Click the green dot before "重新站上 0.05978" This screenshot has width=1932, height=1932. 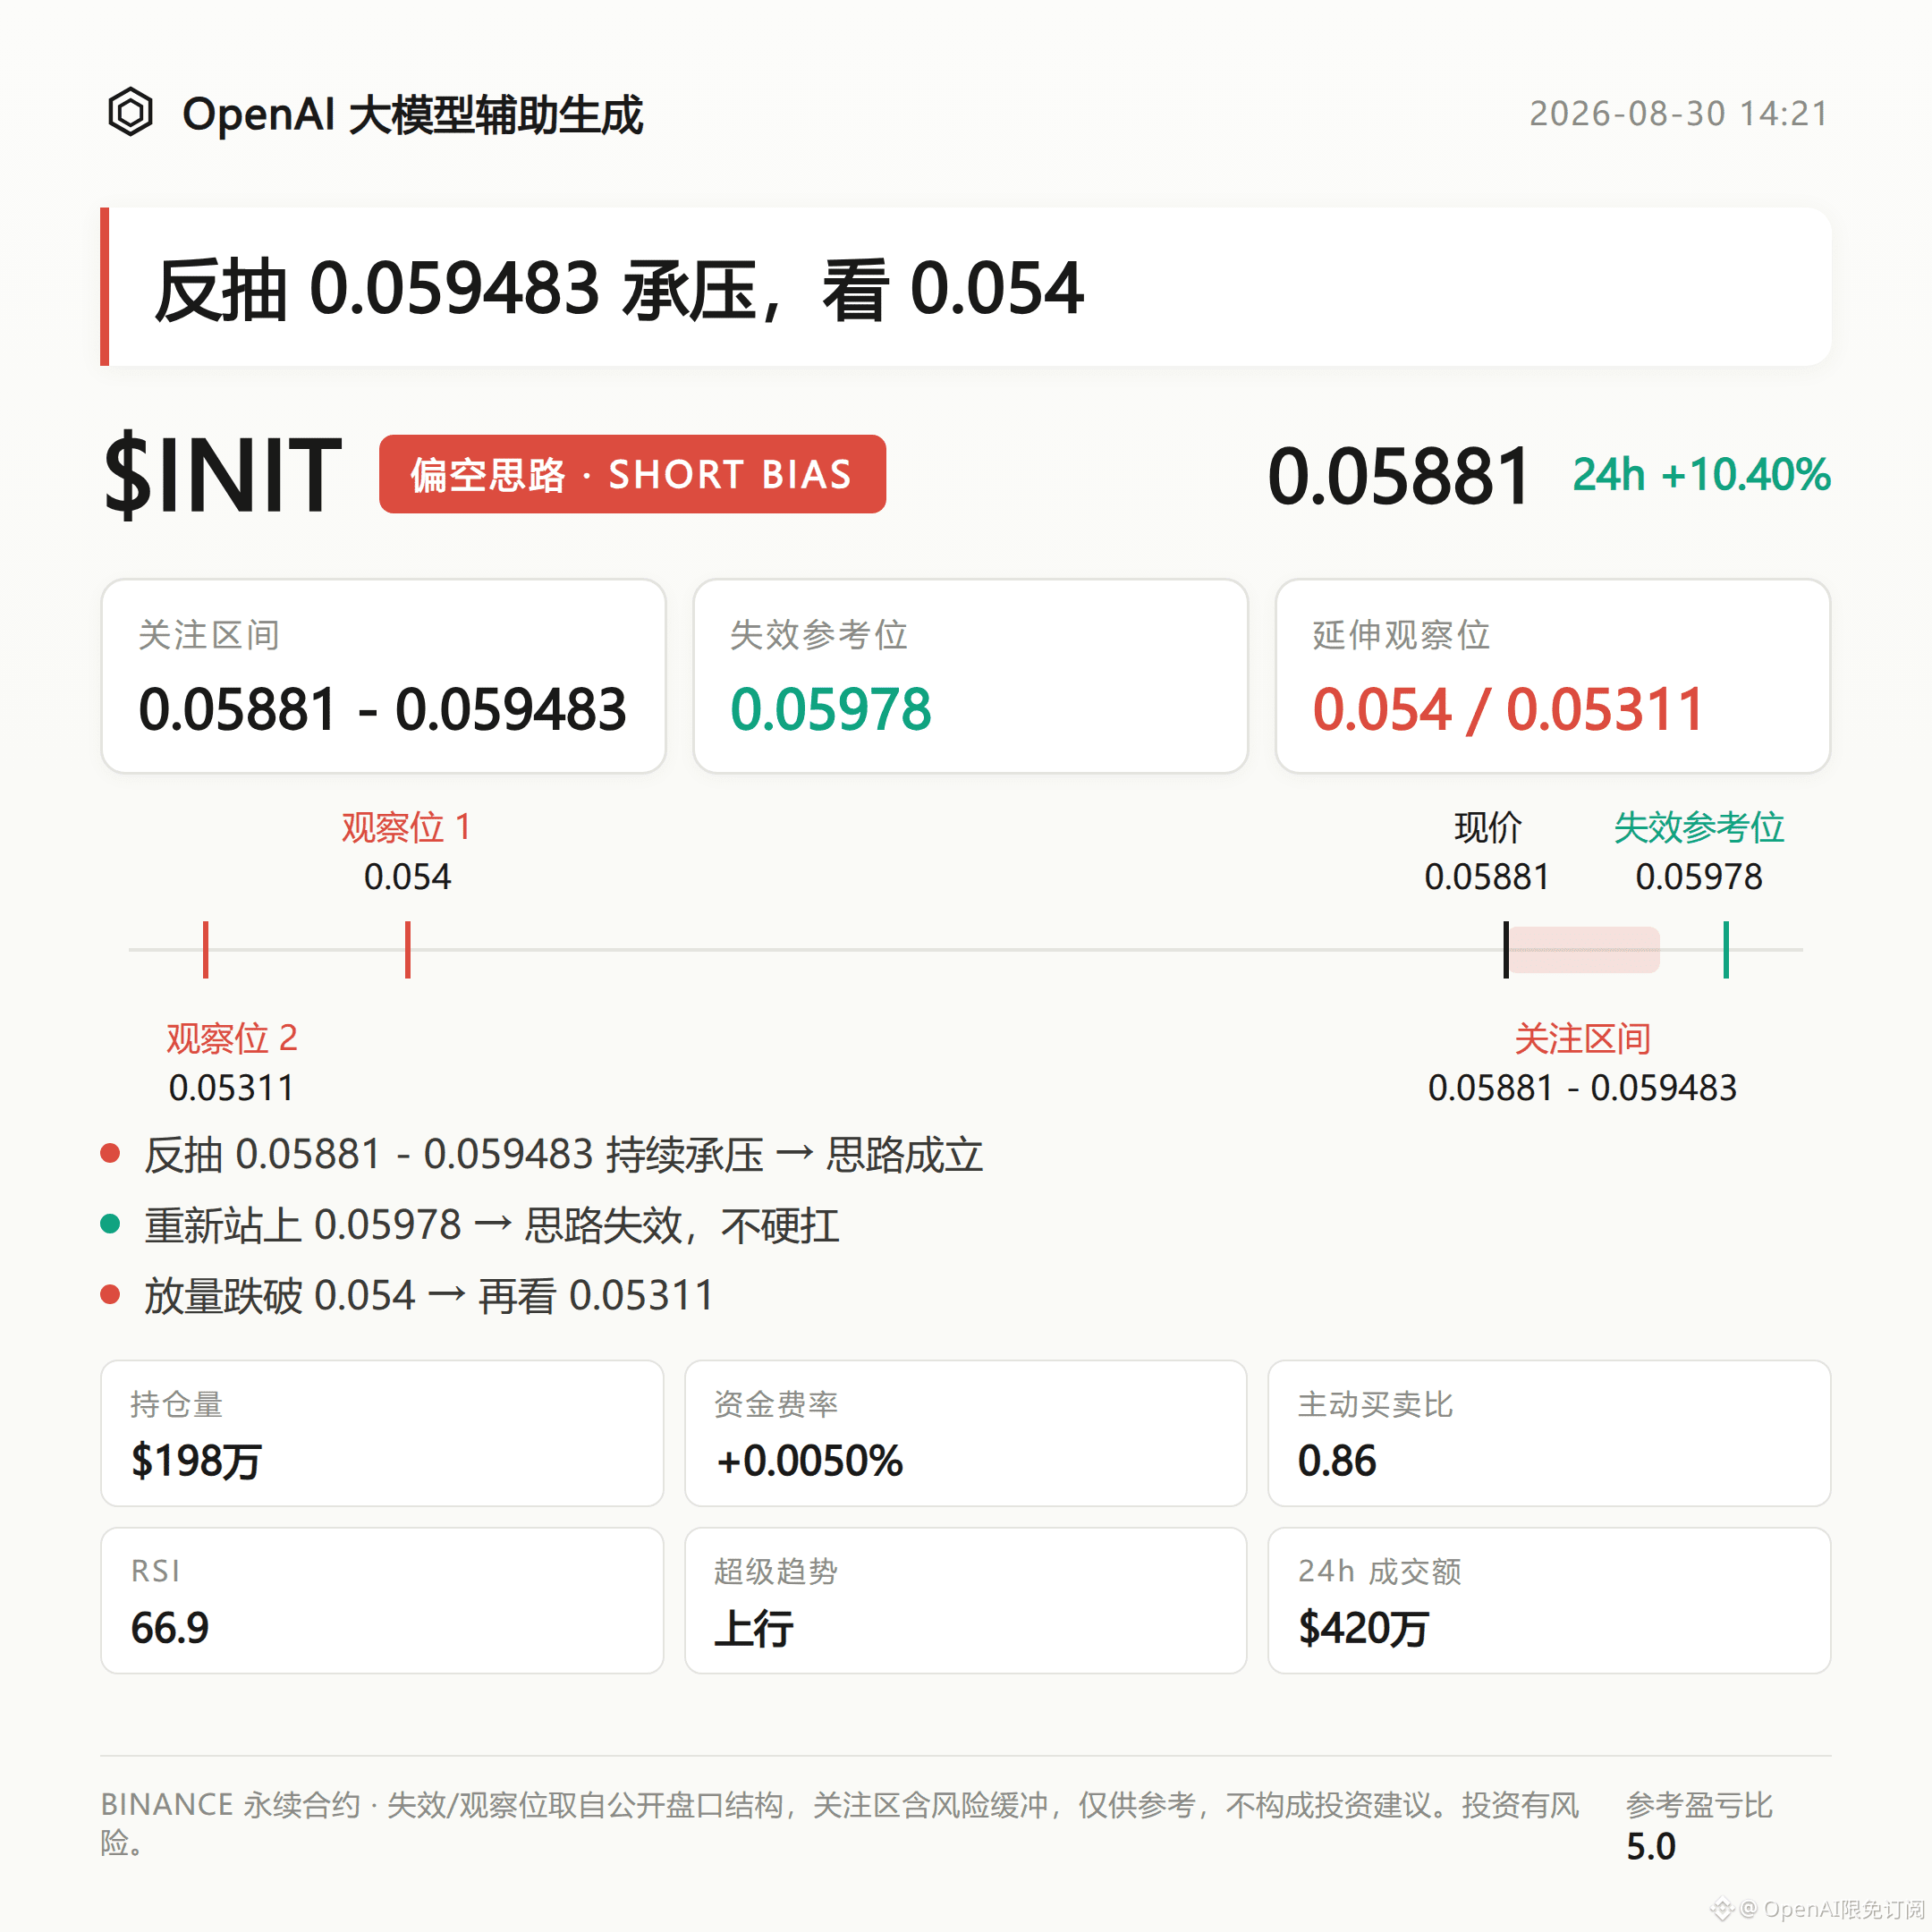point(110,1224)
